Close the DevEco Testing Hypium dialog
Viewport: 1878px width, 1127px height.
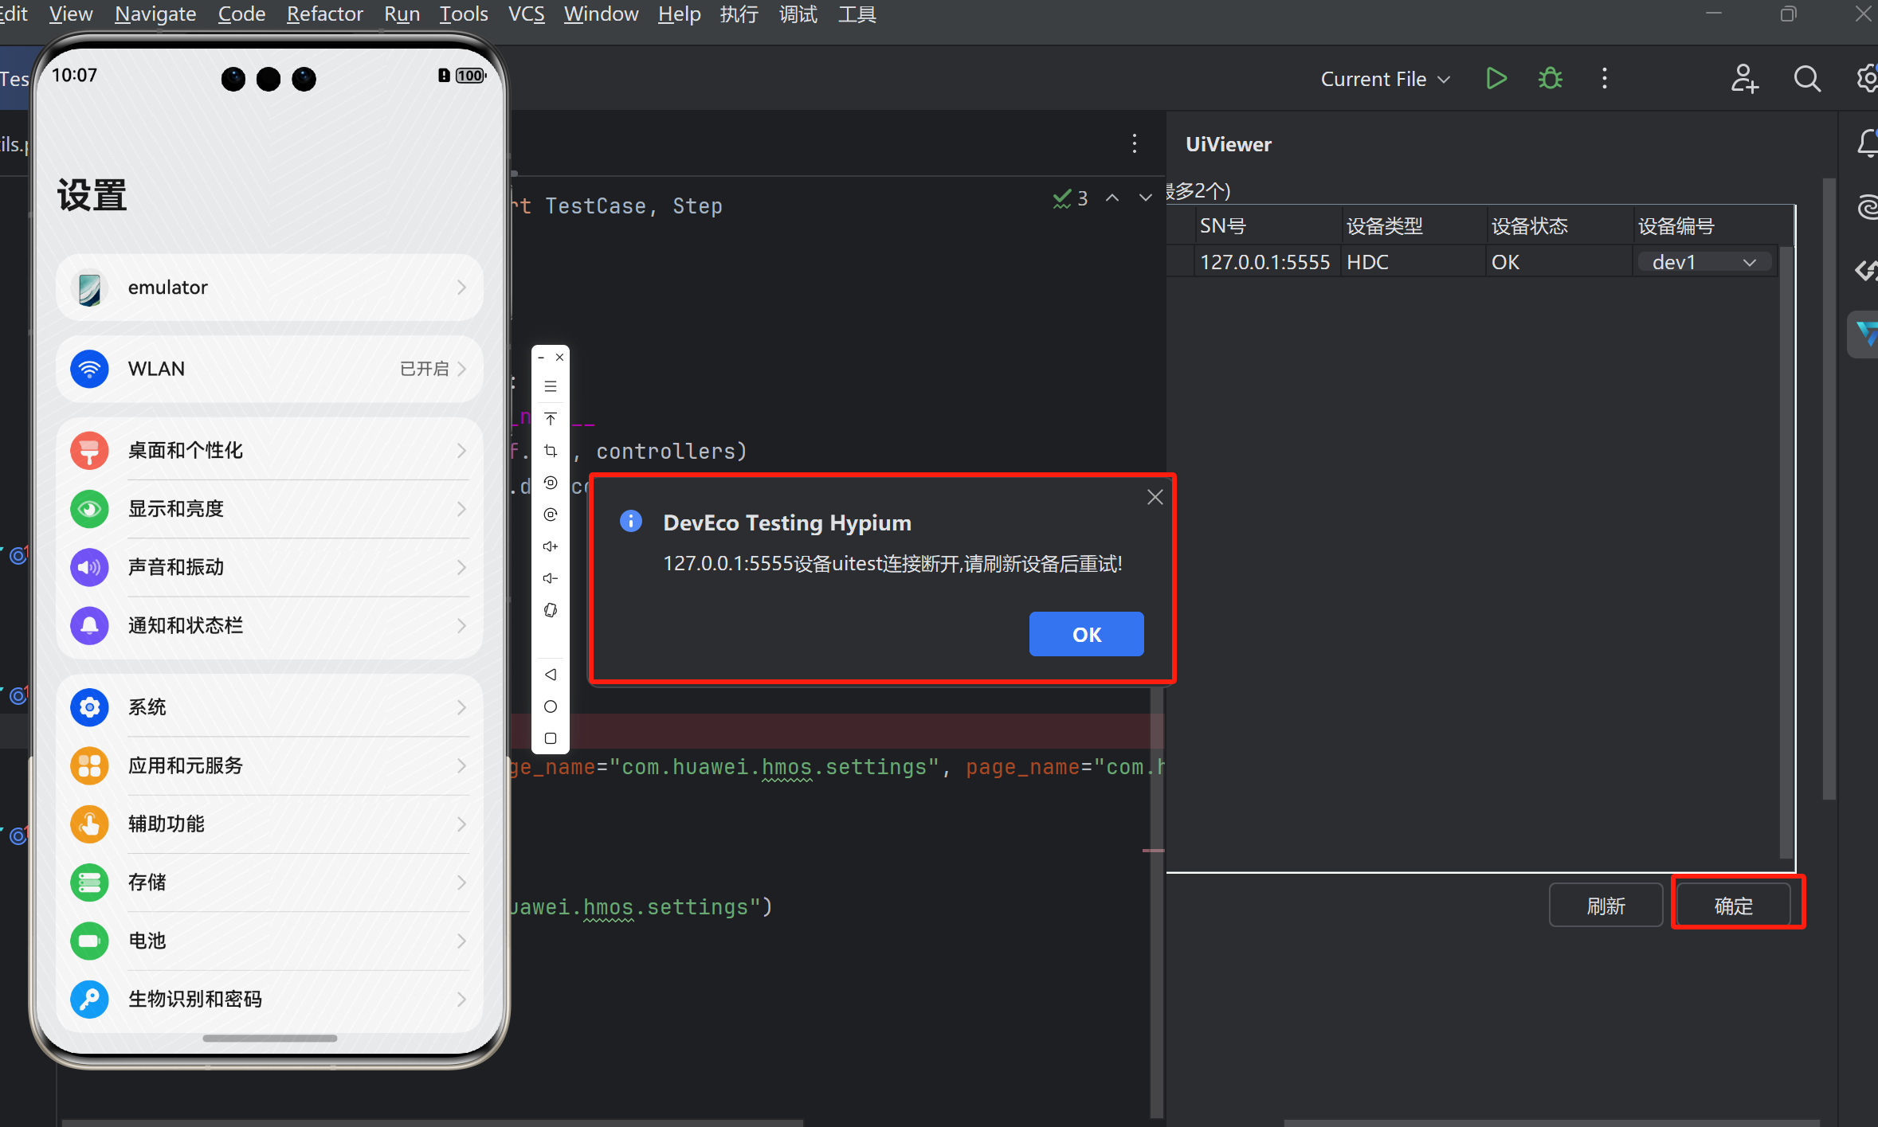pos(1155,498)
